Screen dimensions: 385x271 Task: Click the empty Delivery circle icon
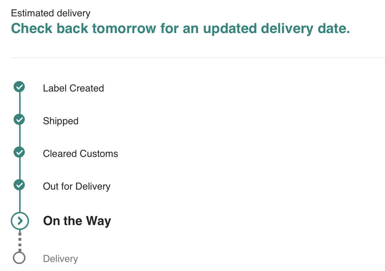pyautogui.click(x=19, y=258)
